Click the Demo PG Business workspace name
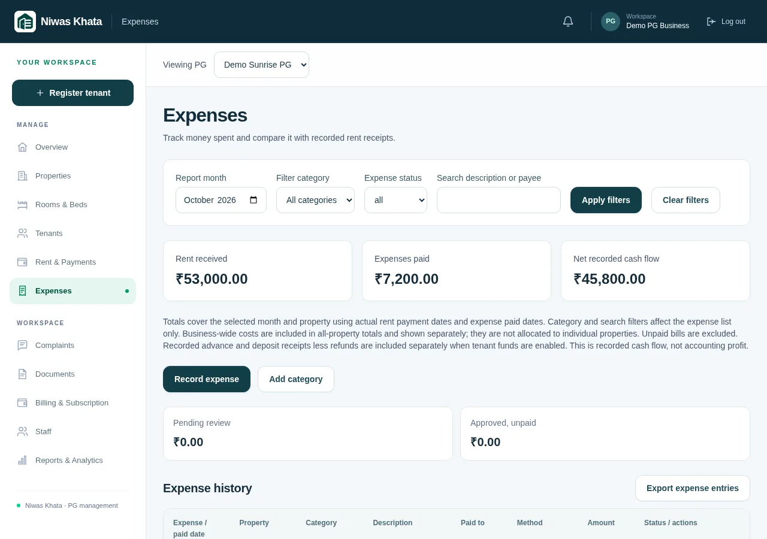Viewport: 767px width, 539px height. [657, 26]
